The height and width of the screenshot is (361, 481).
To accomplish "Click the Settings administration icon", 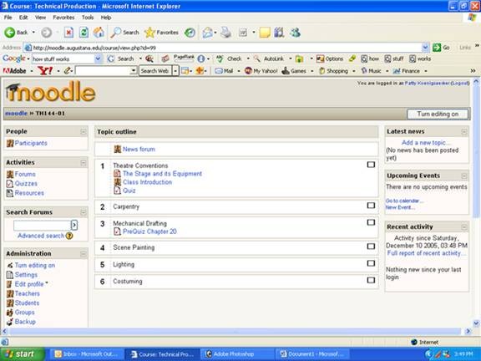I will click(10, 275).
